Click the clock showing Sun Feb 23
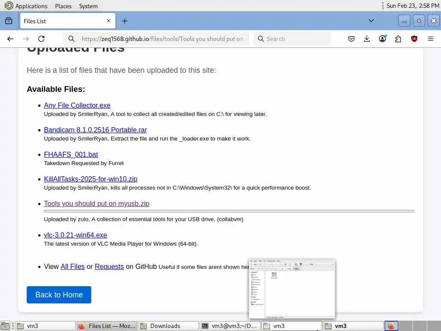 tap(413, 6)
